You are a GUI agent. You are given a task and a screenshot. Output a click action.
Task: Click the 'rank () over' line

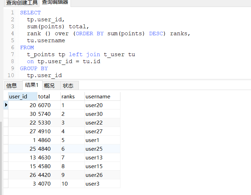108,33
